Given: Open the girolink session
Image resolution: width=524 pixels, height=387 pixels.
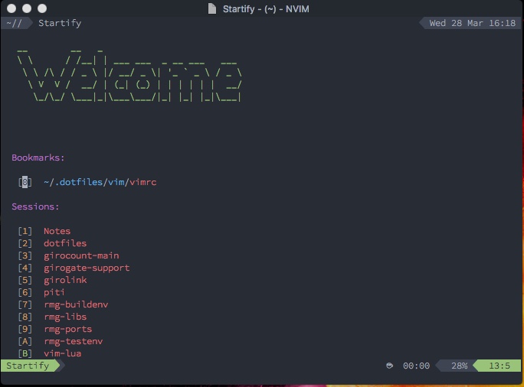Looking at the screenshot, I should click(65, 280).
